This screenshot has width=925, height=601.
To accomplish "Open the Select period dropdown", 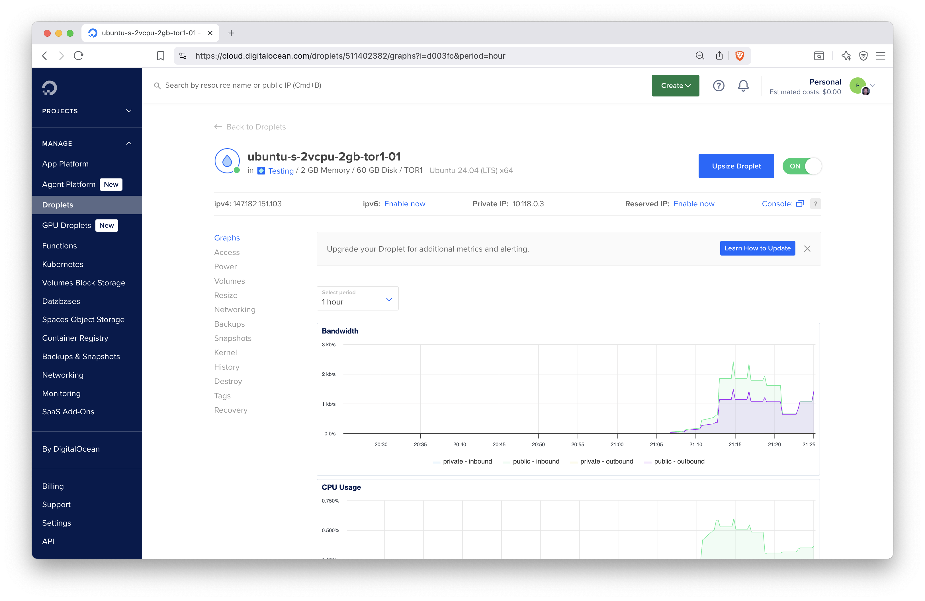I will pyautogui.click(x=357, y=299).
